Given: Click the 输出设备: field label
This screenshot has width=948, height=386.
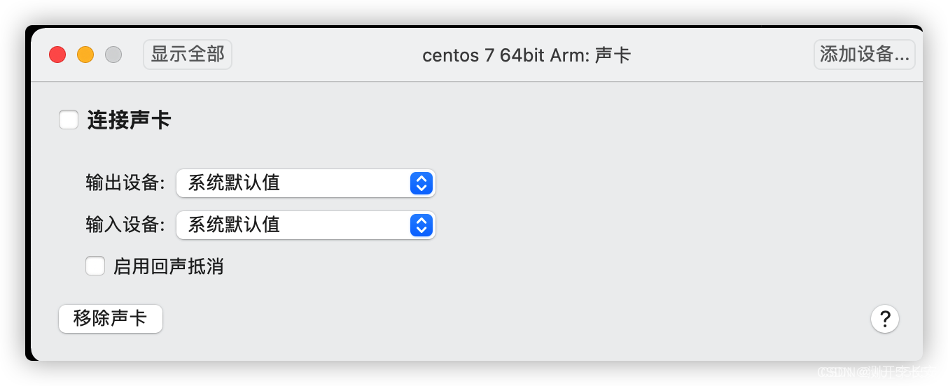Looking at the screenshot, I should (x=125, y=183).
